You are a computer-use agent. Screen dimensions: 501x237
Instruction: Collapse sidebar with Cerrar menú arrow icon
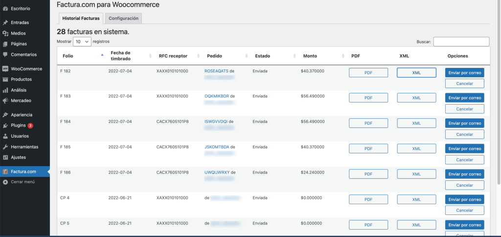coord(5,182)
